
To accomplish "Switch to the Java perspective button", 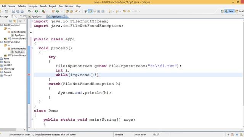I will [230, 11].
